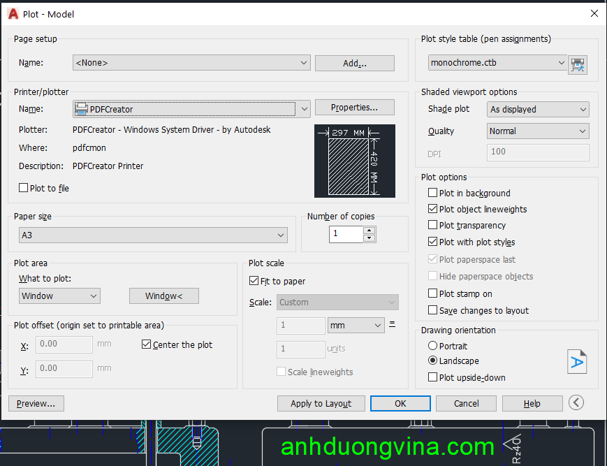Expand the printer Name PDFCreator dropdown
Viewport: 607px width, 466px height.
pyautogui.click(x=191, y=109)
